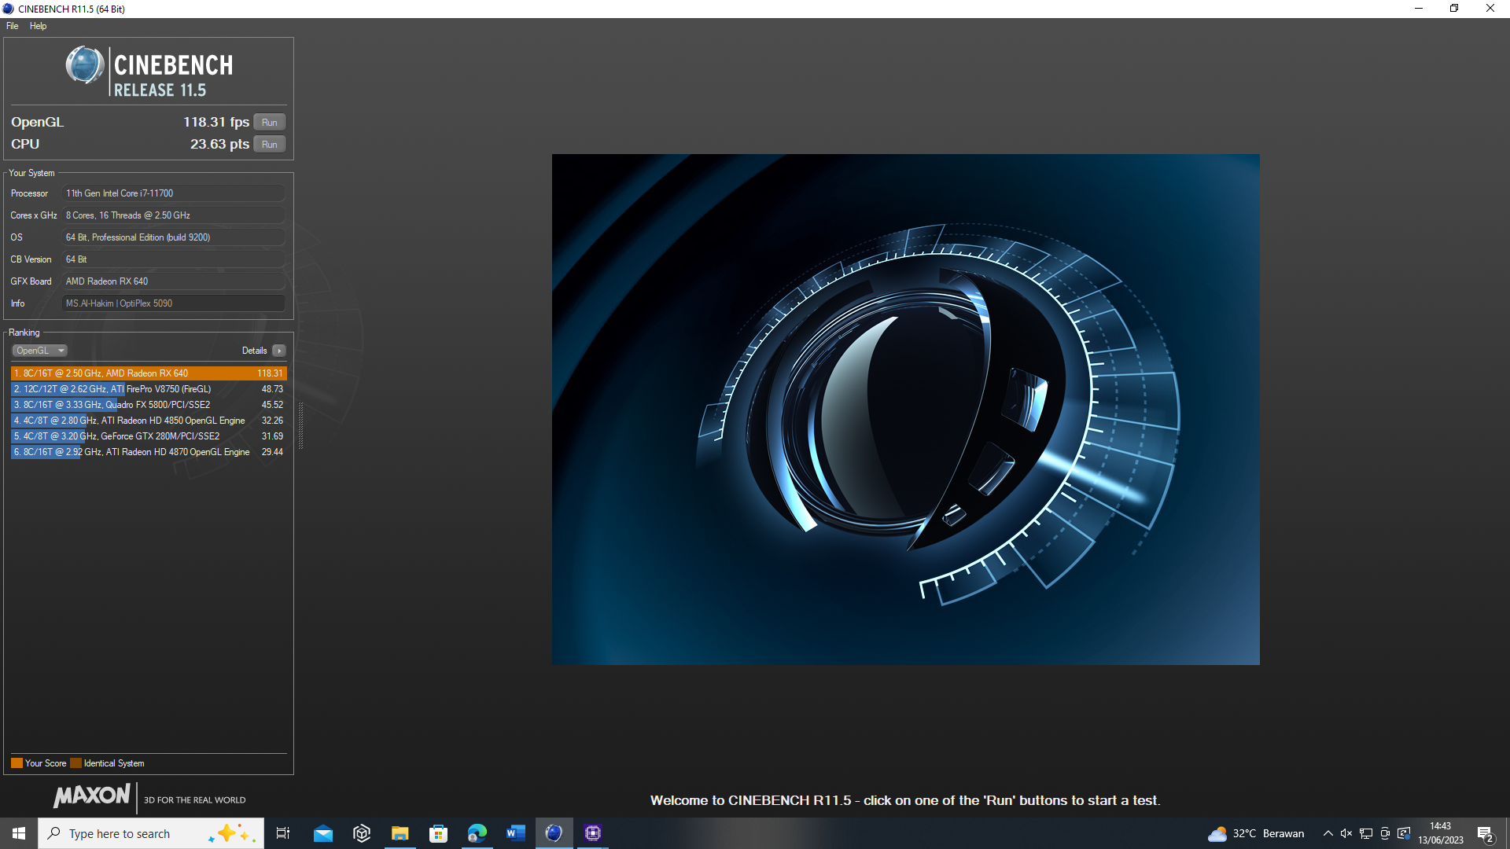Open Microsoft Store from the taskbar
The image size is (1510, 849).
[439, 833]
